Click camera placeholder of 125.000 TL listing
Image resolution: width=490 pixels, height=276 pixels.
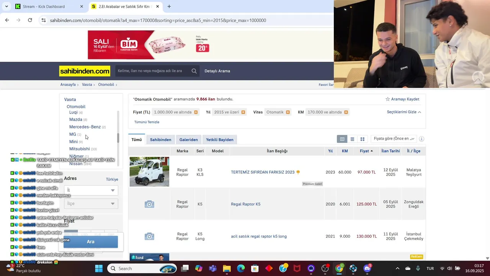point(149,204)
